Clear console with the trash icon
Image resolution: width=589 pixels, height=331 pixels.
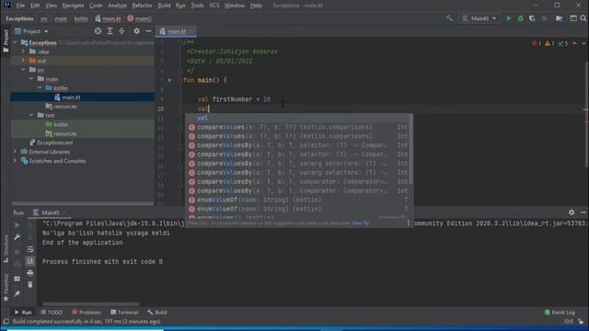click(x=30, y=285)
